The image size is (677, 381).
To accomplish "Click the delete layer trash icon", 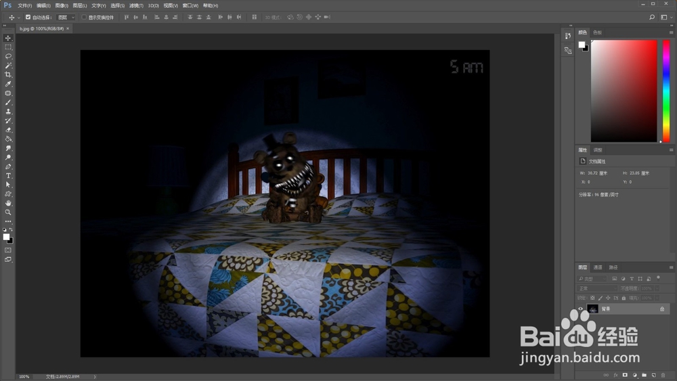I will click(x=663, y=376).
